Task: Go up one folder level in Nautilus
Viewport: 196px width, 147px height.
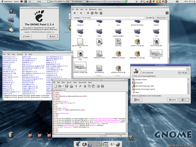Action: point(88,13)
